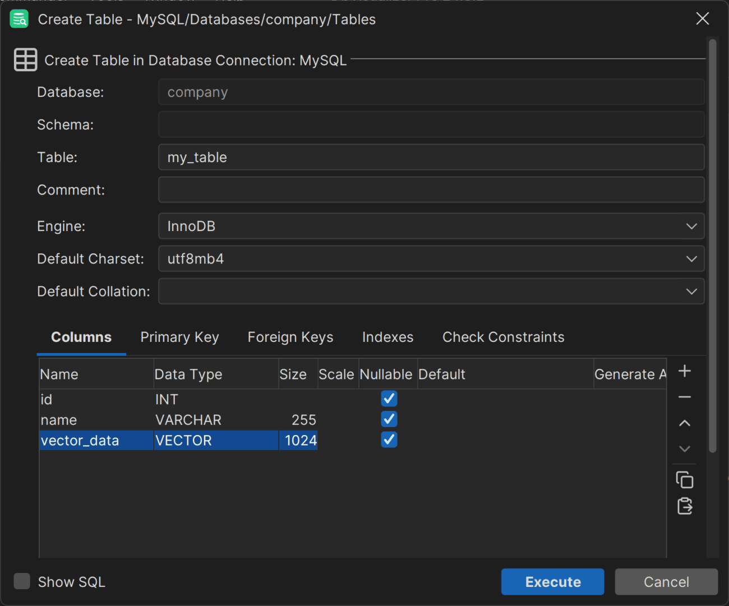729x606 pixels.
Task: Click the remove column icon
Action: tap(685, 397)
